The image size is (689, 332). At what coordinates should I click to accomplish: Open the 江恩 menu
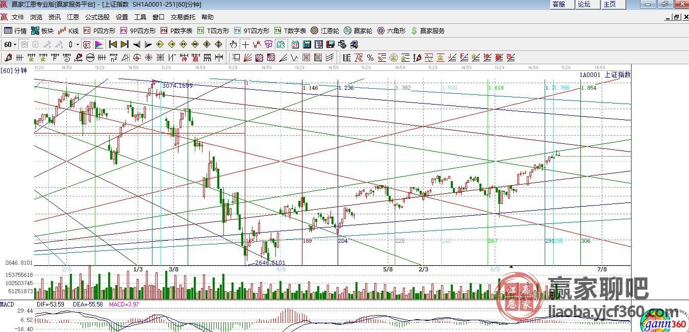(73, 17)
